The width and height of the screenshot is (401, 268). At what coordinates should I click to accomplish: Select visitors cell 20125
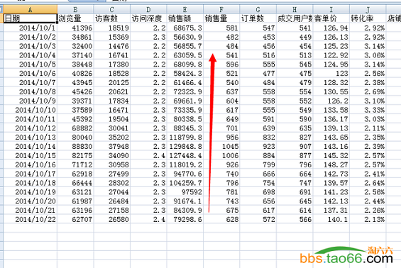pyautogui.click(x=112, y=82)
